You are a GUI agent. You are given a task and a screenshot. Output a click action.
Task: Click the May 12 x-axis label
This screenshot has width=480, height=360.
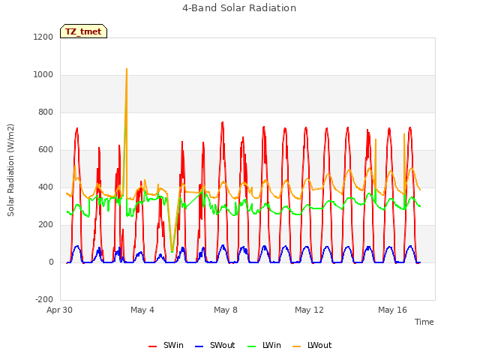point(309,310)
